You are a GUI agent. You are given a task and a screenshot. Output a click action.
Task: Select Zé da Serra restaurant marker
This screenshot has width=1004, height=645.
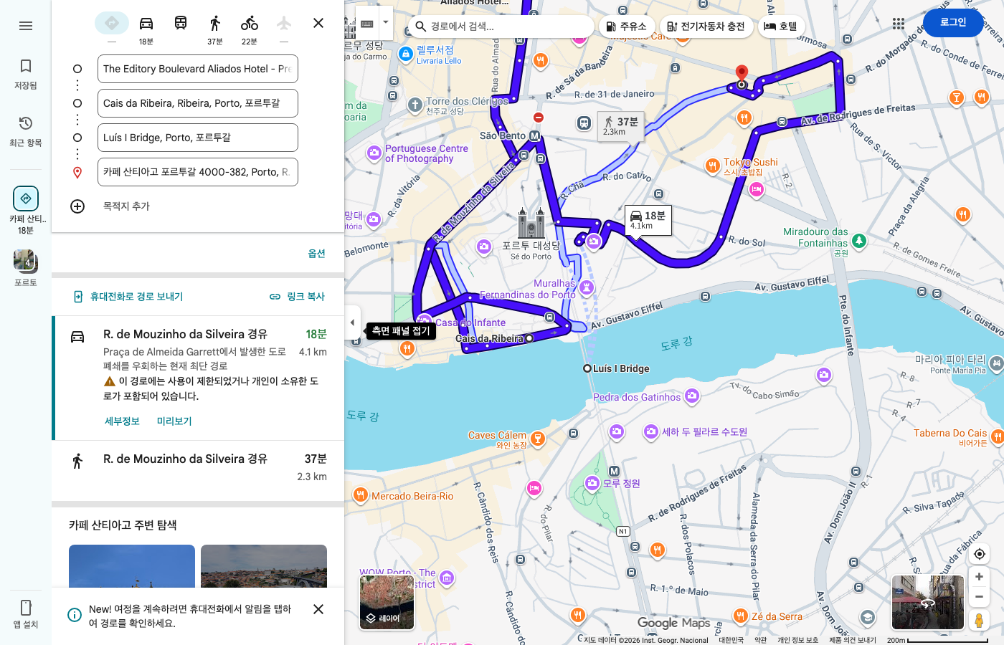[x=741, y=616]
